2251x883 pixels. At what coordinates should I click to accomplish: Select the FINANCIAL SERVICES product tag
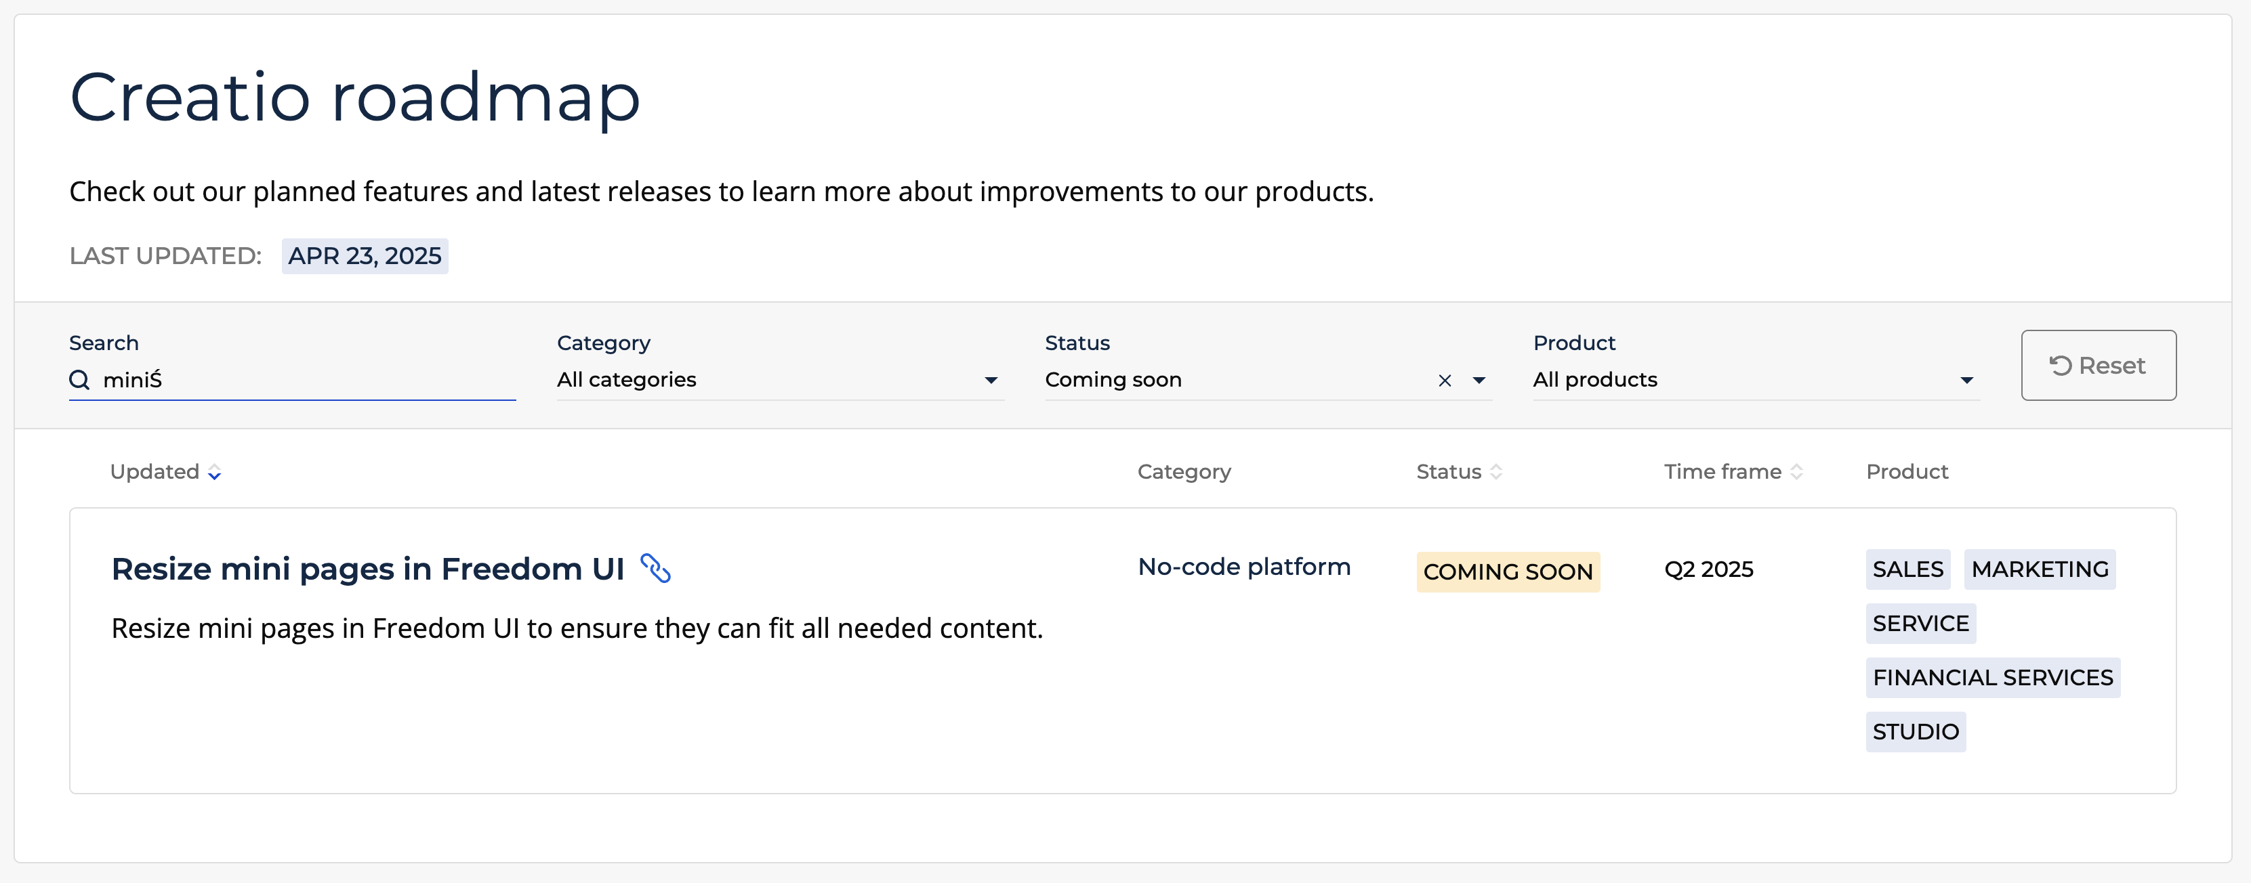coord(1992,678)
